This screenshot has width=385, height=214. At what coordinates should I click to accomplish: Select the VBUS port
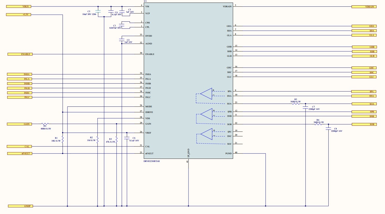tap(19, 6)
